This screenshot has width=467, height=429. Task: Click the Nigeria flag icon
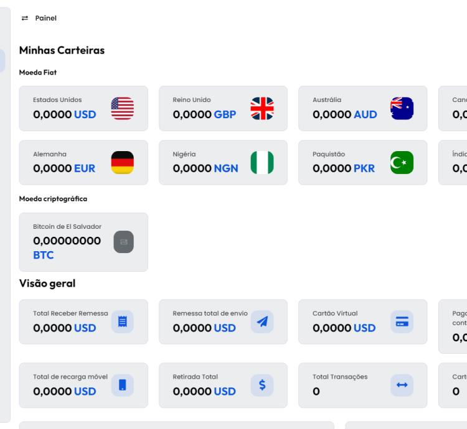[262, 162]
